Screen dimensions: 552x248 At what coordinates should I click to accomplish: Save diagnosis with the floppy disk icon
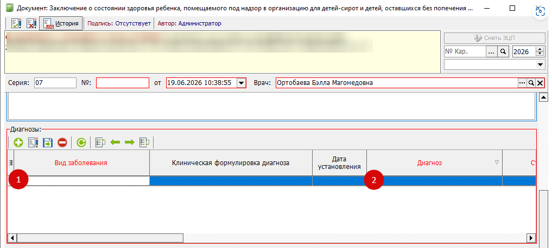[x=48, y=142]
